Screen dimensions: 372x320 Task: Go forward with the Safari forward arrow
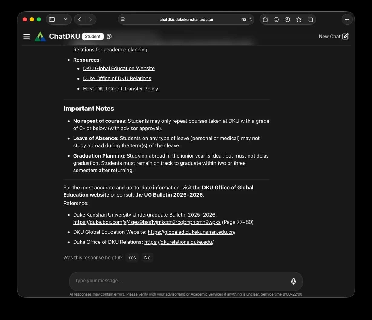[90, 19]
